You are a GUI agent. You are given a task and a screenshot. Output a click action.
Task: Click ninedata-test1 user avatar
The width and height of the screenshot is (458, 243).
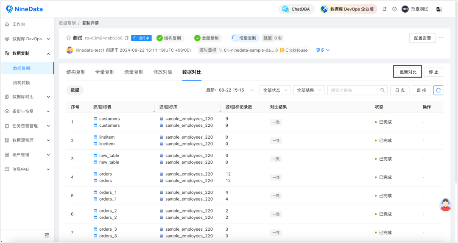[70, 50]
